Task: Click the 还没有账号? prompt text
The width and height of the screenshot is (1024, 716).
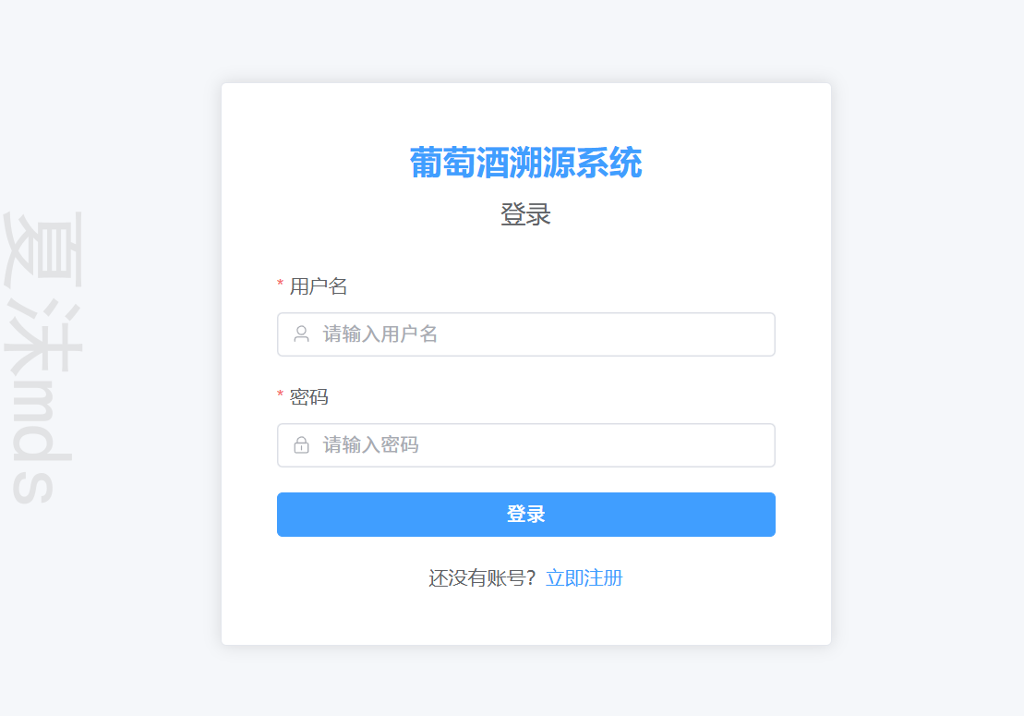Action: click(482, 578)
